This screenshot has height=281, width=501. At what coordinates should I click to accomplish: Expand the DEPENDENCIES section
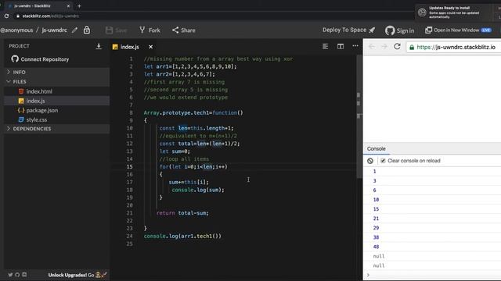56,129
